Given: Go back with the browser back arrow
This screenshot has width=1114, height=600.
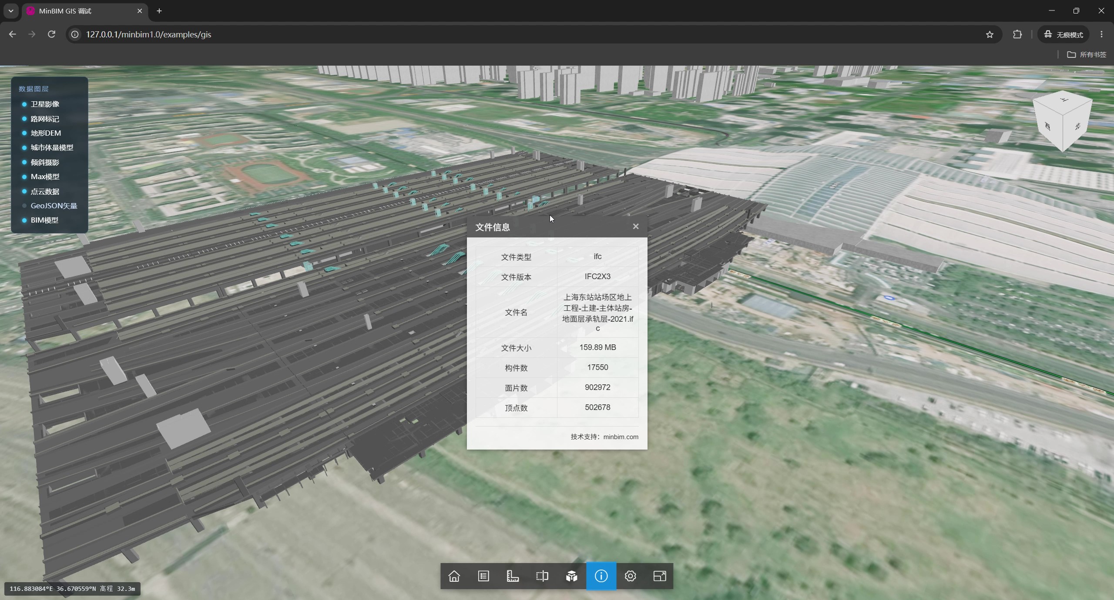Looking at the screenshot, I should [12, 34].
